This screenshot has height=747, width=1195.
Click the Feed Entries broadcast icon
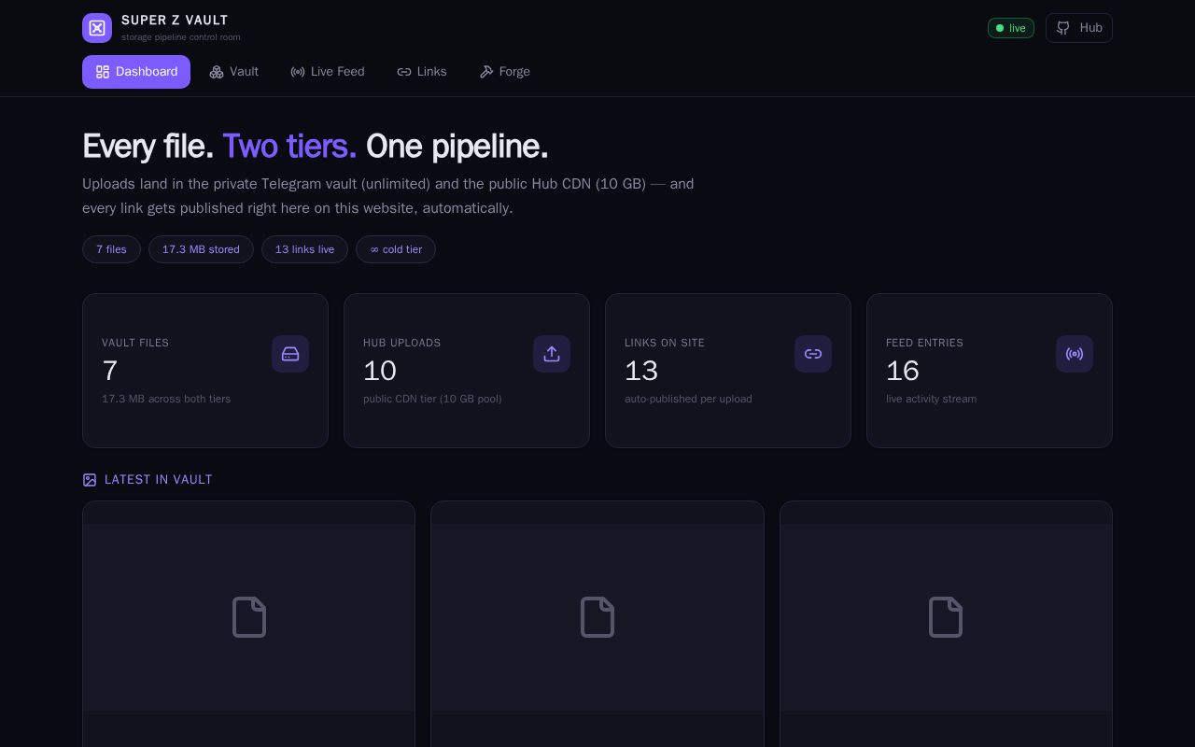(1075, 354)
